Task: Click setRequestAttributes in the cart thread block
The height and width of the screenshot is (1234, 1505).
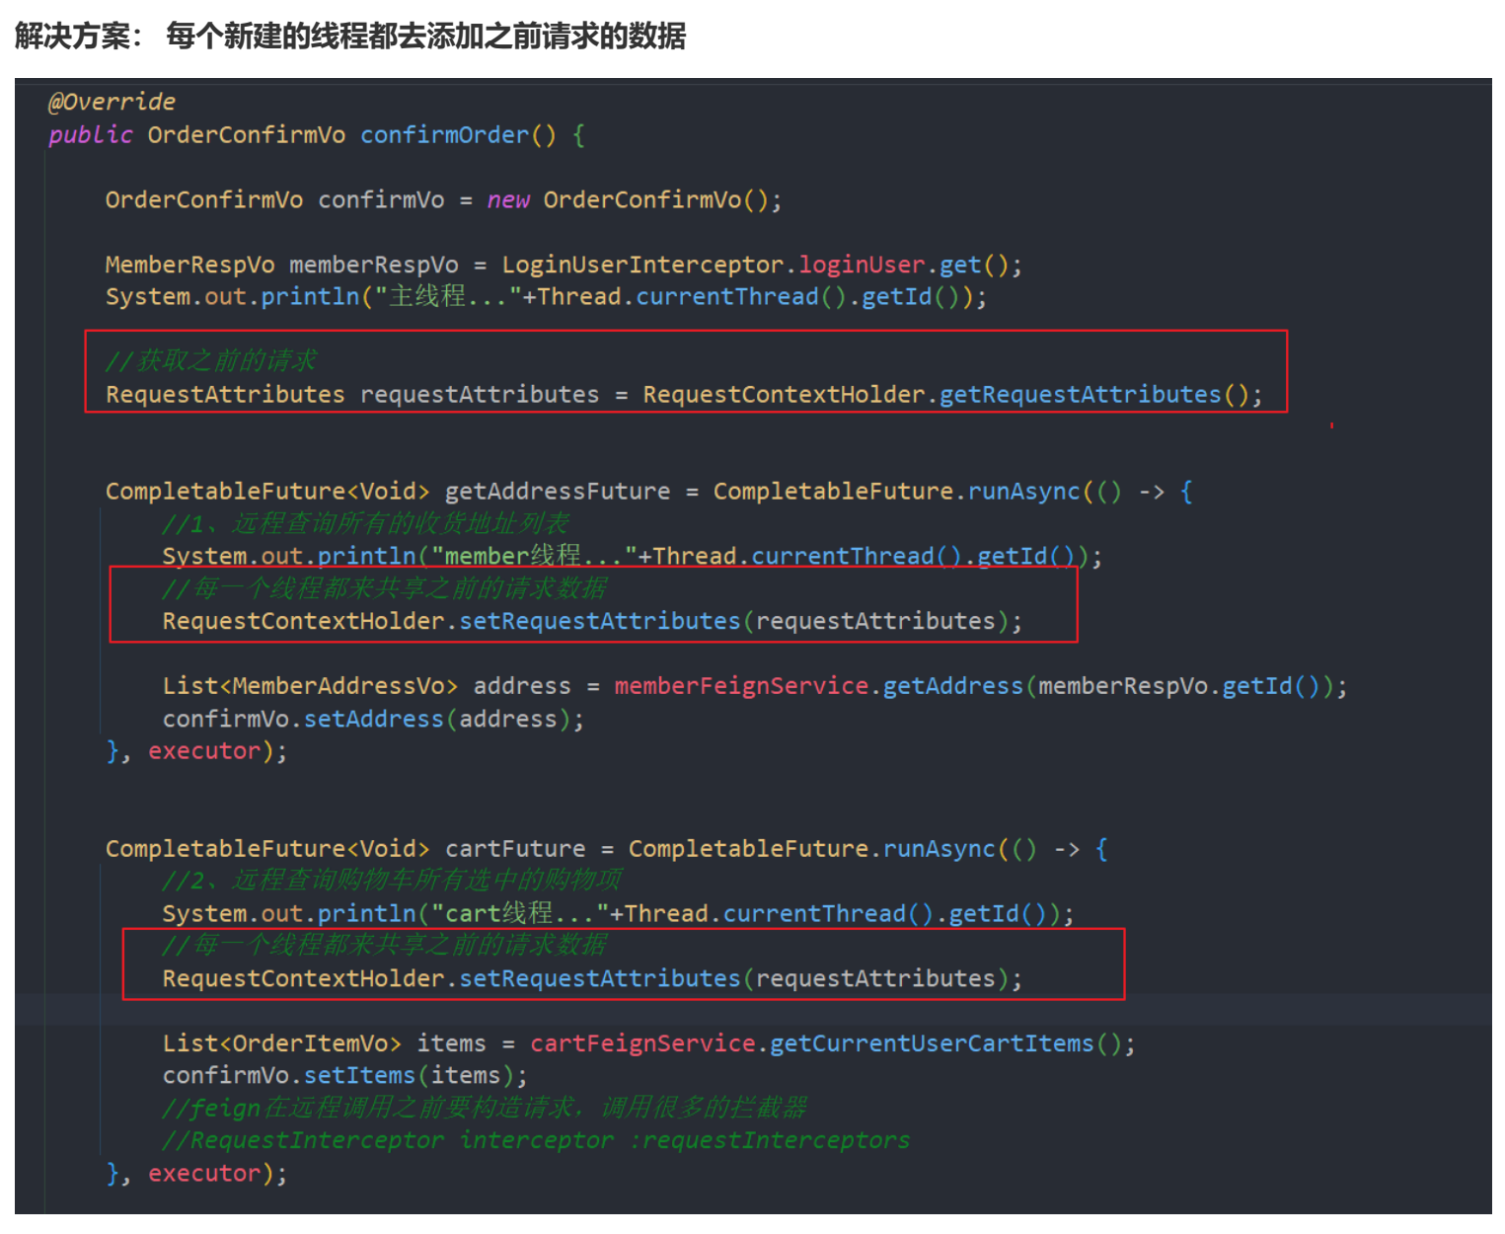Action: (x=600, y=978)
